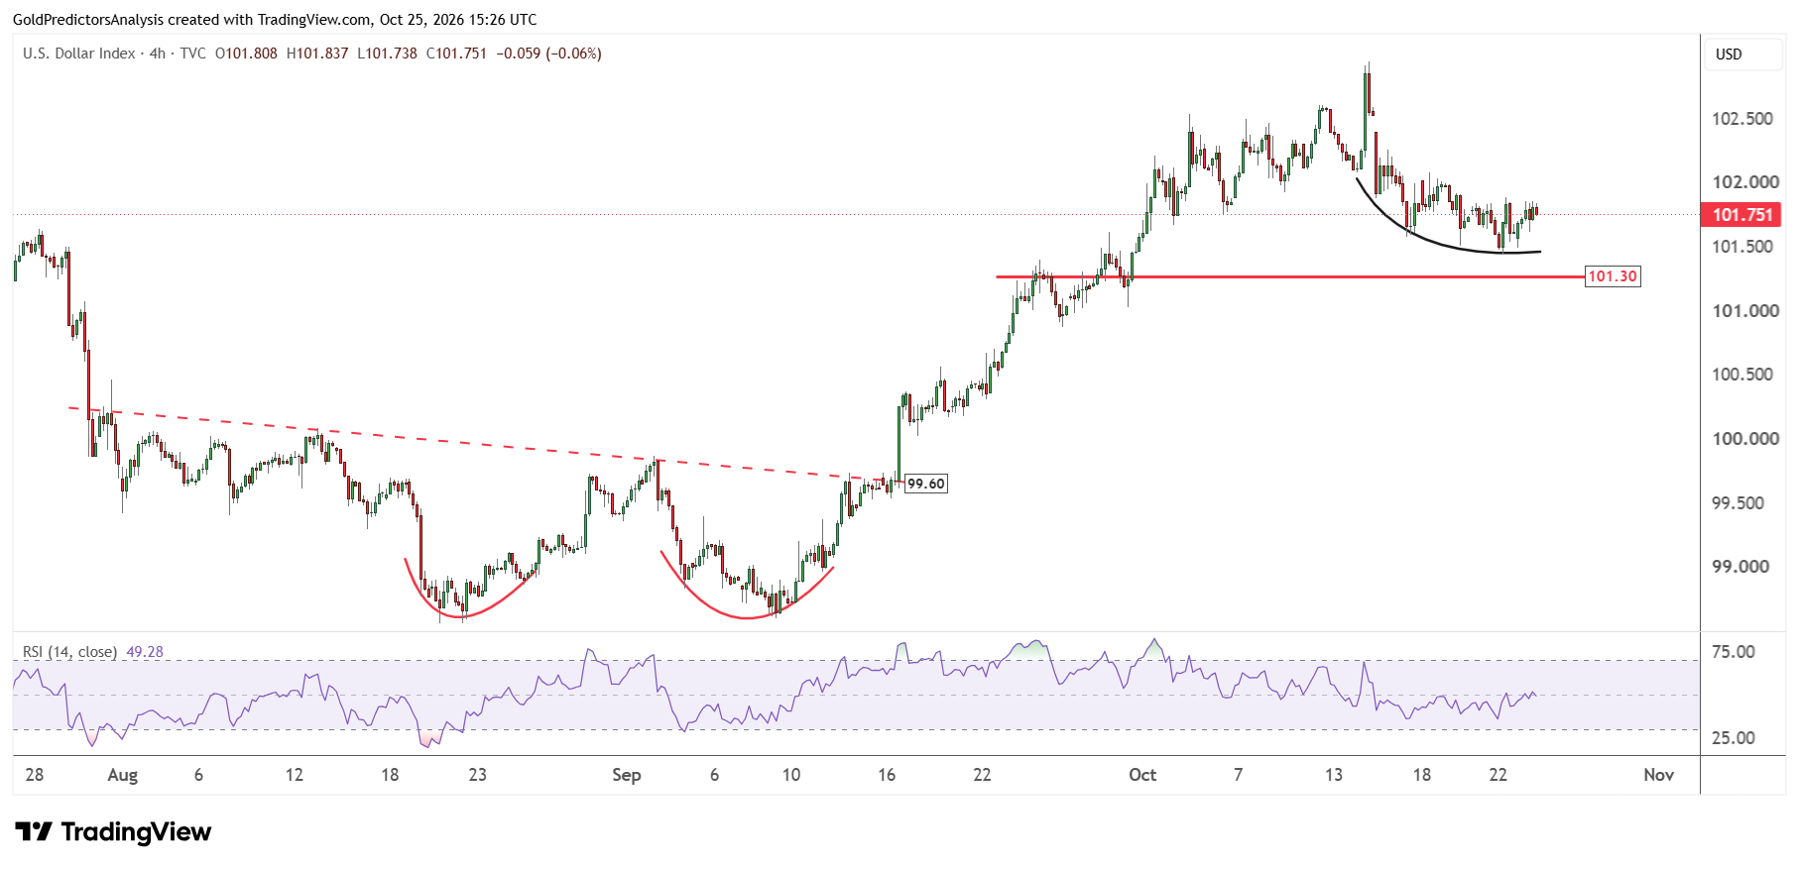The height and width of the screenshot is (869, 1799).
Task: Click the 75.00 RSI axis label
Action: 1734,652
